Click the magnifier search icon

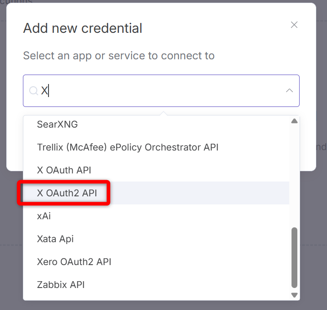[x=33, y=91]
